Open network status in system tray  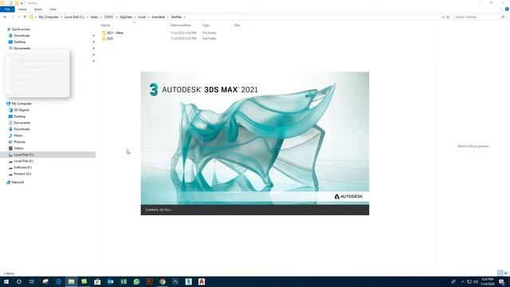tap(469, 281)
